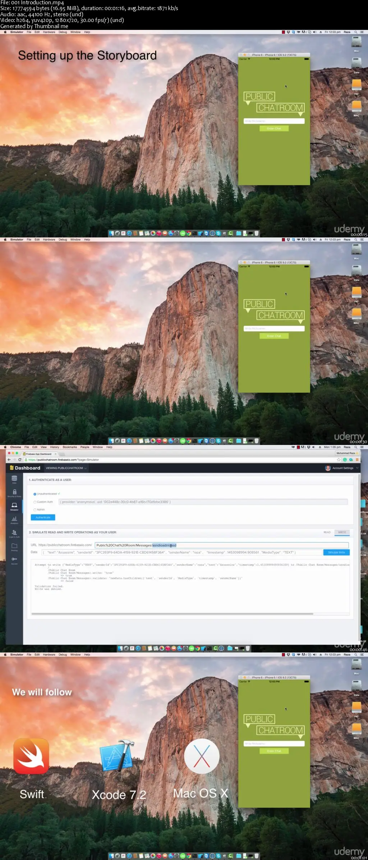368x860 pixels.
Task: Open Spotlight search in the Chrome frame menu bar
Action: (x=356, y=447)
